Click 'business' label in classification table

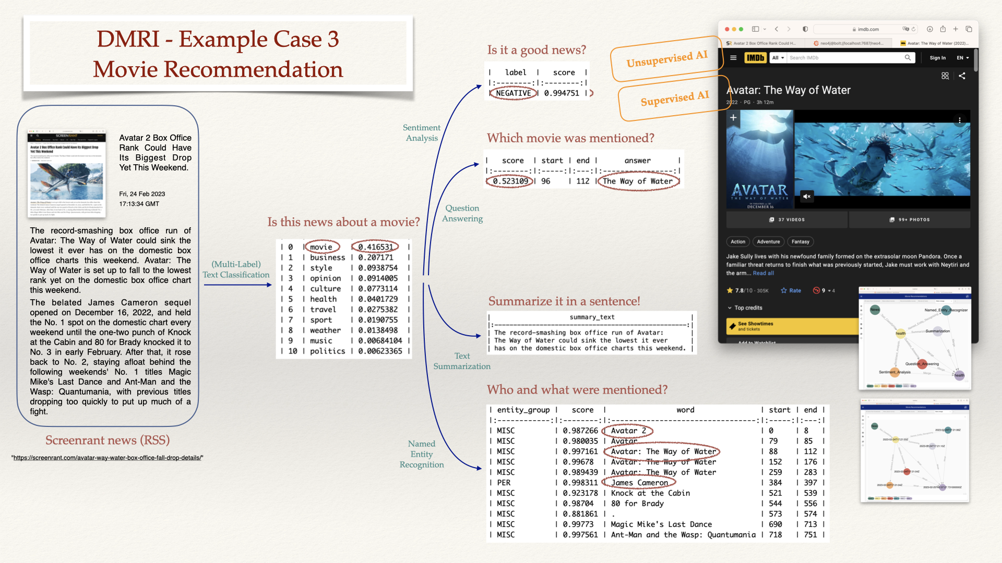pos(327,258)
